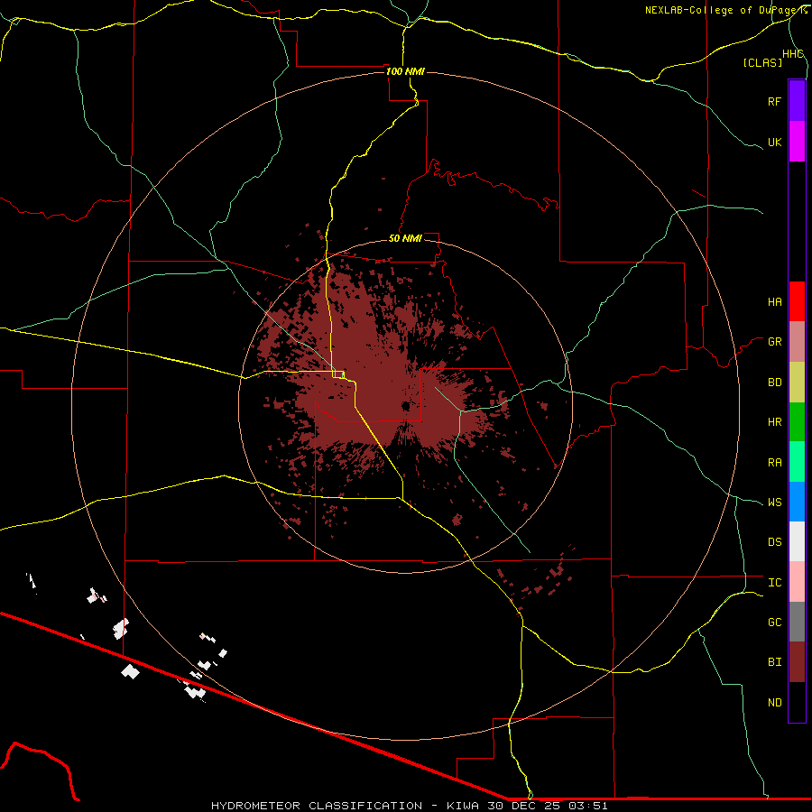This screenshot has width=812, height=812.
Task: Click the RF legend label
Action: 774,101
